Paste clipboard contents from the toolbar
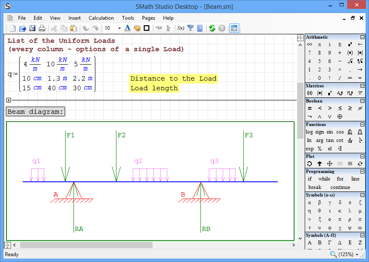 coord(74,28)
